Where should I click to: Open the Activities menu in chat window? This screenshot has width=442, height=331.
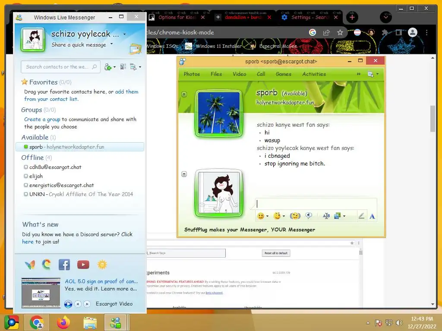314,74
